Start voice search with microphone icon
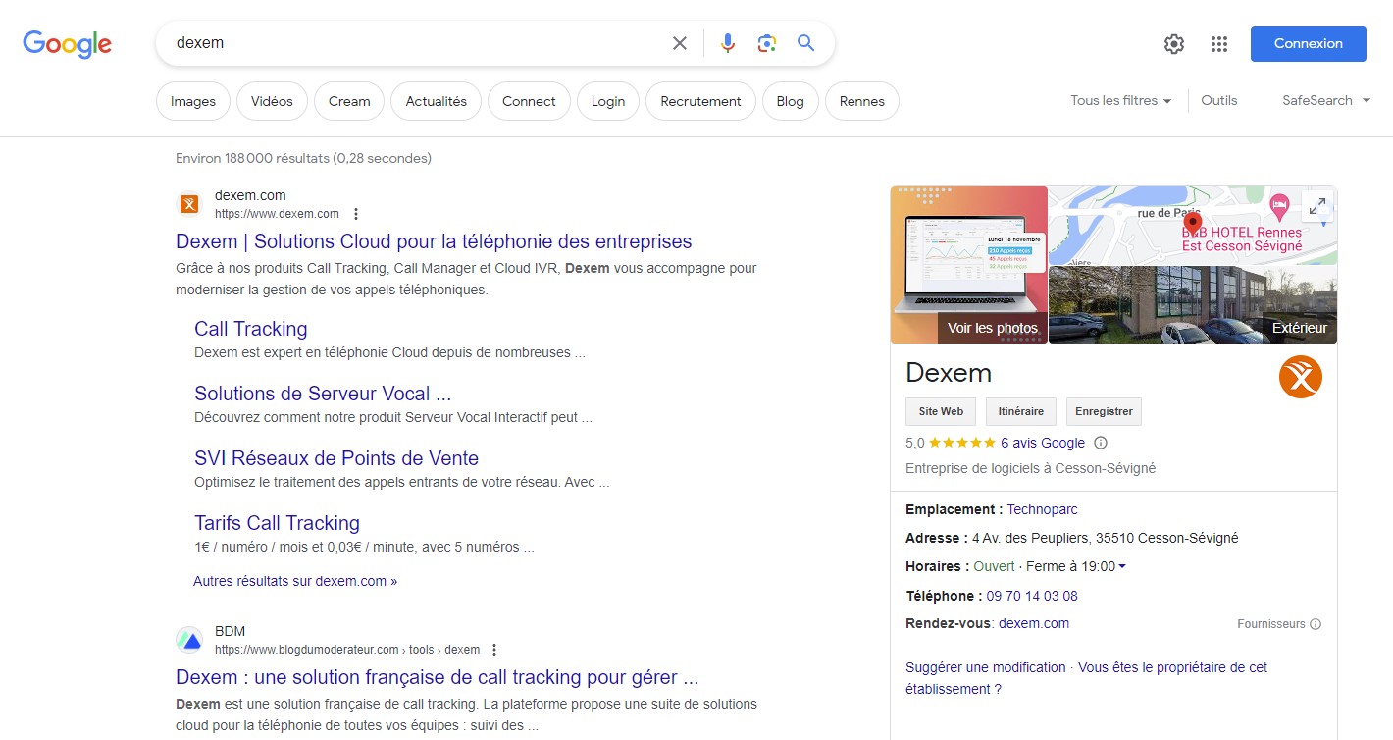This screenshot has width=1393, height=740. (727, 43)
